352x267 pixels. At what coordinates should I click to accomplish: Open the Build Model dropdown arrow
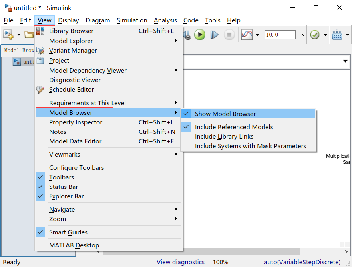tap(348, 35)
